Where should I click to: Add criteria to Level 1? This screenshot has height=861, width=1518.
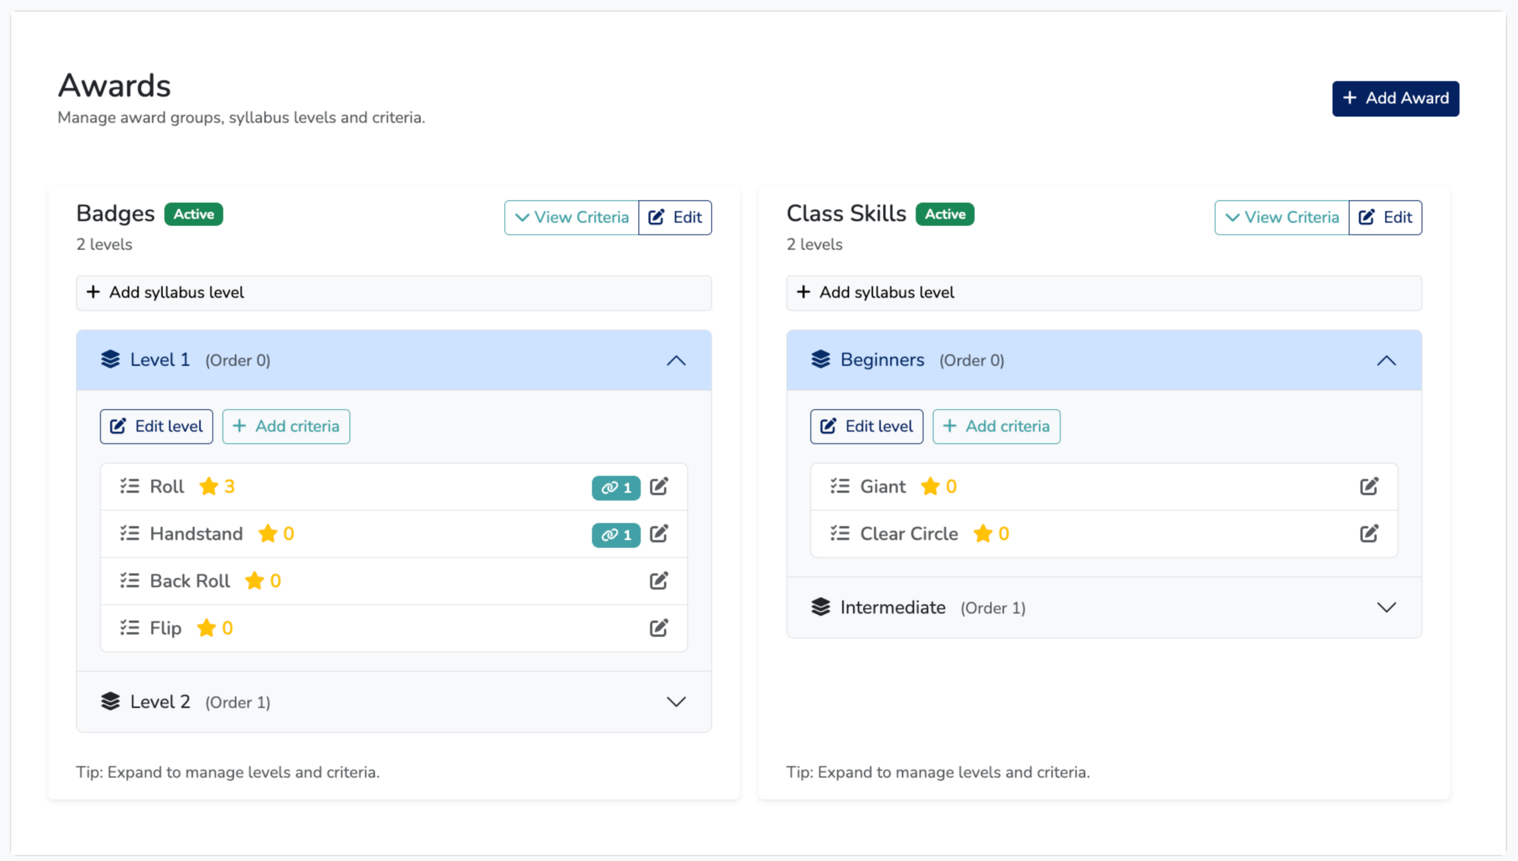[286, 426]
